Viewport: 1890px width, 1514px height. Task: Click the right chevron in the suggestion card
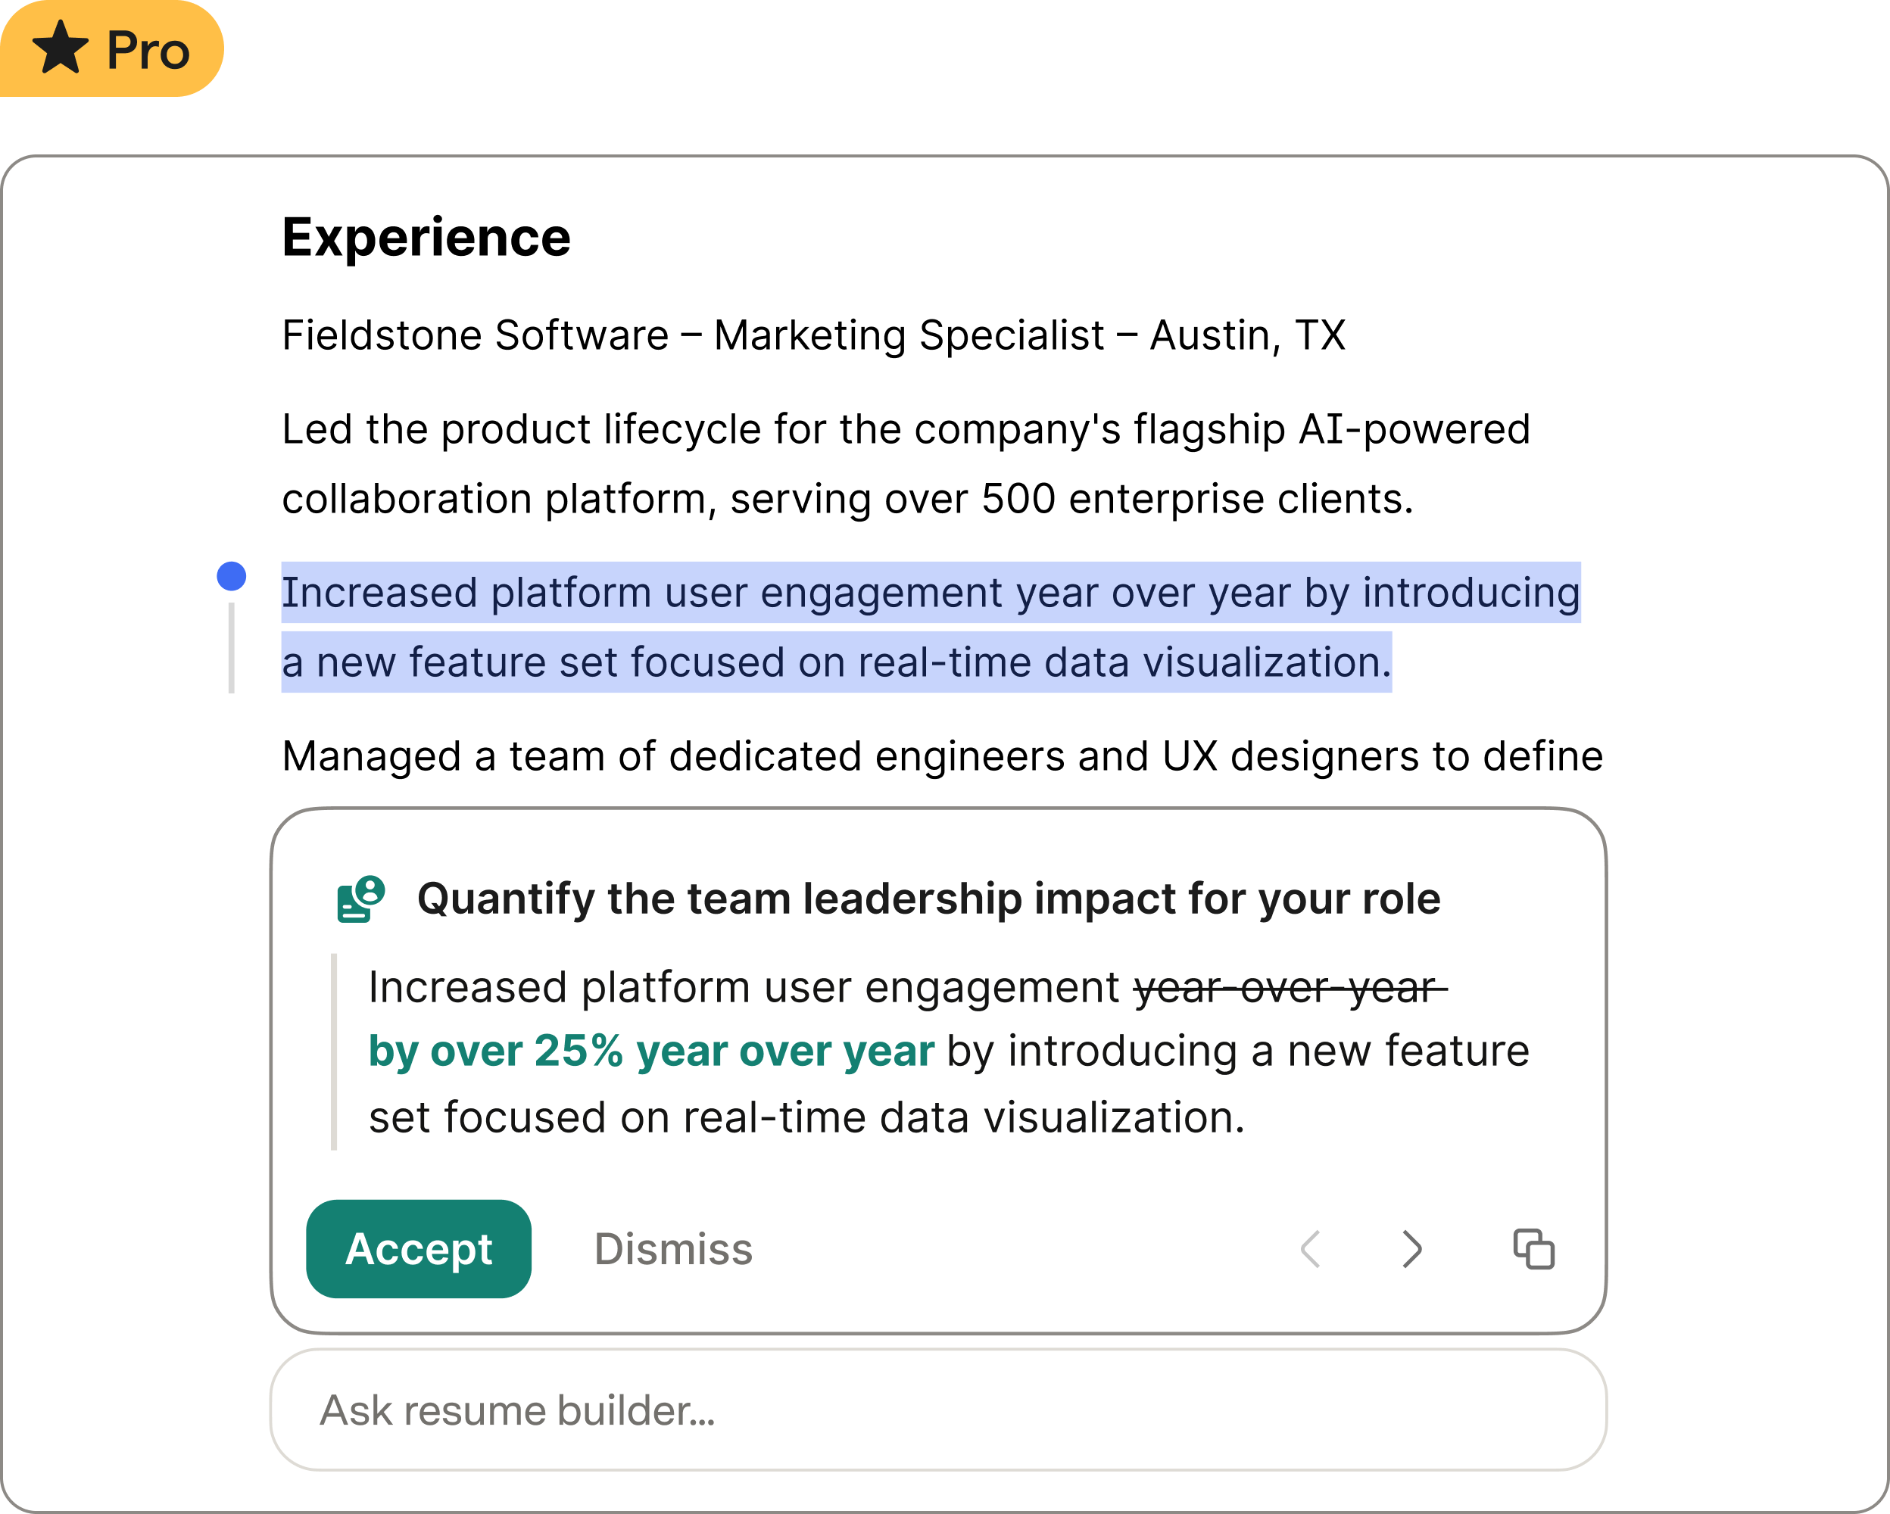tap(1411, 1249)
